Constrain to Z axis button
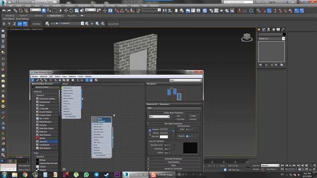Image resolution: width=317 pixels, height=178 pixels. coord(14,24)
